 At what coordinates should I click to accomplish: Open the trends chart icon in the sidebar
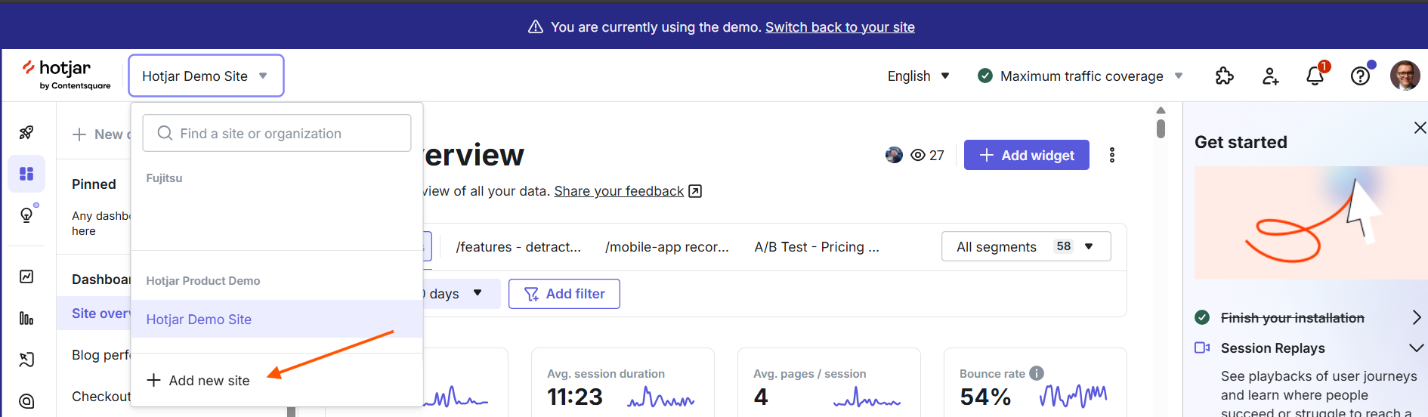(x=26, y=276)
